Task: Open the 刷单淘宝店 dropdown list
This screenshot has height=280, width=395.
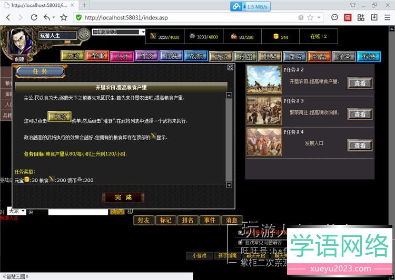Action: click(x=143, y=32)
